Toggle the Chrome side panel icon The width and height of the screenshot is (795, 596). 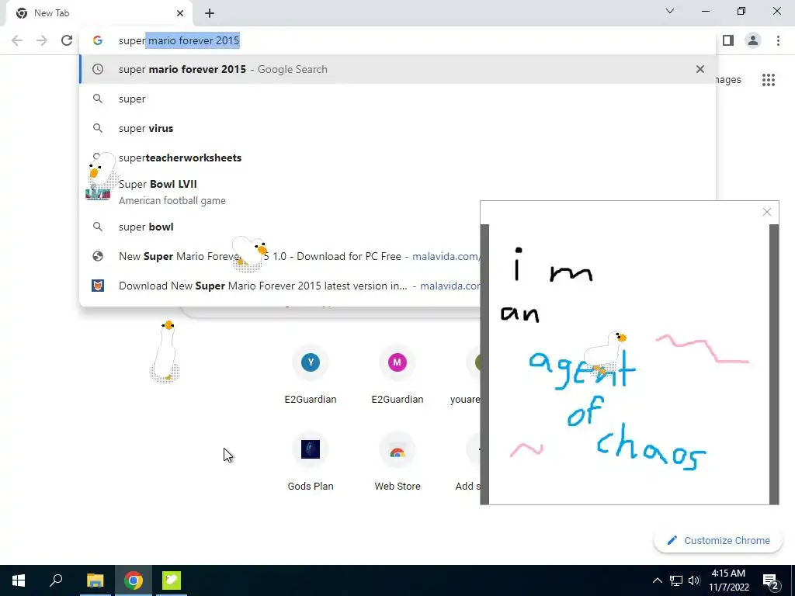click(728, 40)
